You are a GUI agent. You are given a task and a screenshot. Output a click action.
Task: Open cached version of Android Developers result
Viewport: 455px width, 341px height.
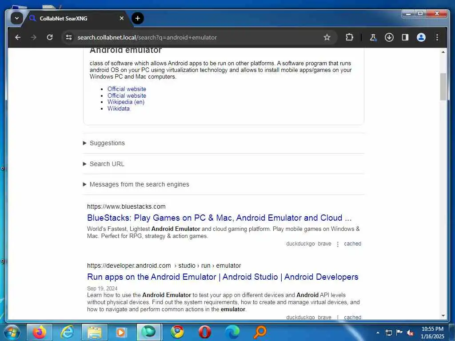[x=352, y=317]
